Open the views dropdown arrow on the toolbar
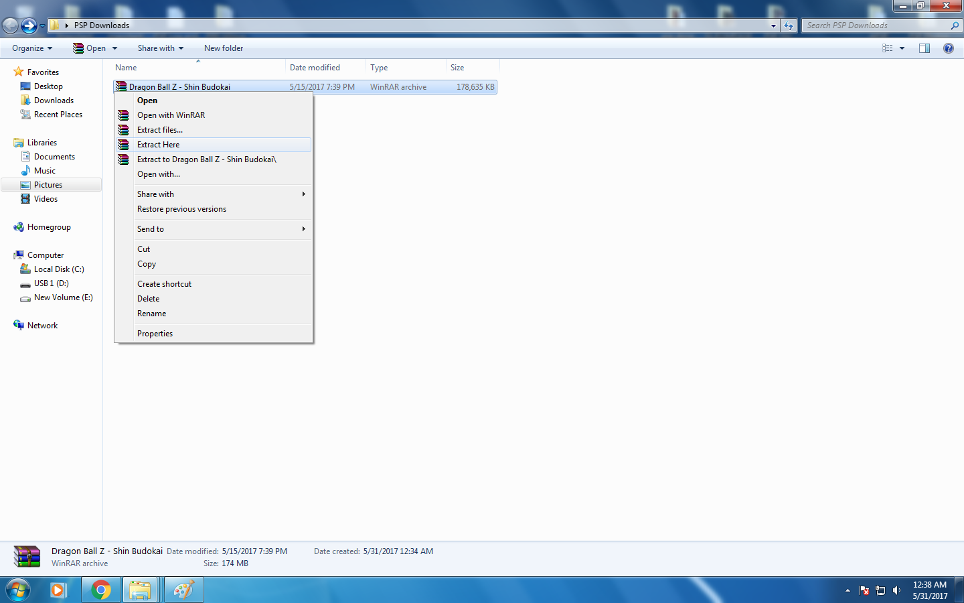 pyautogui.click(x=900, y=48)
